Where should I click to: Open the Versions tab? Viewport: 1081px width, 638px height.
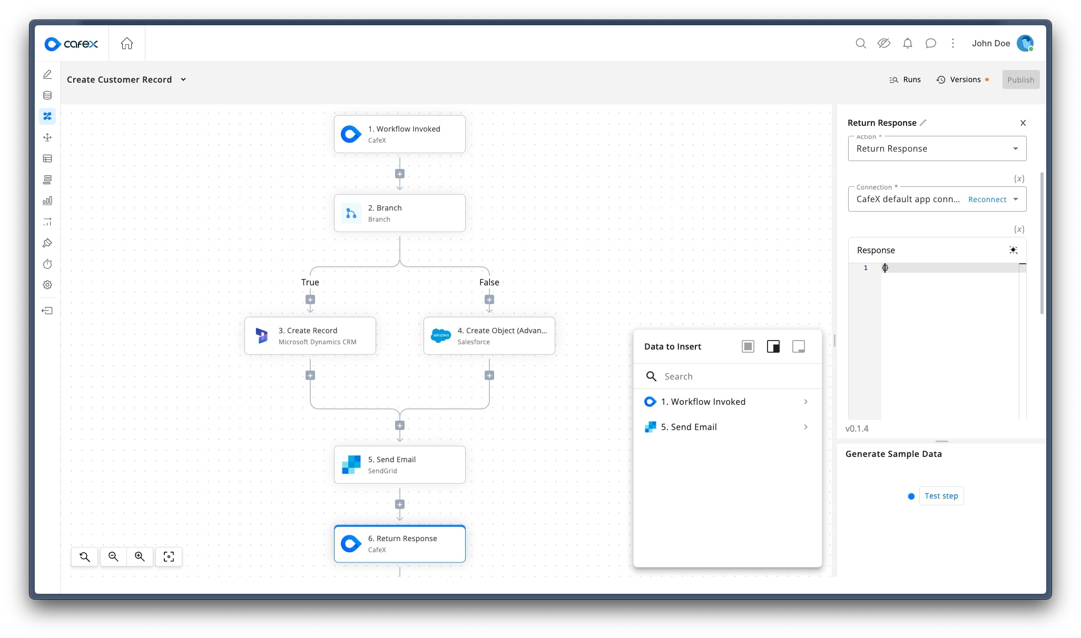tap(959, 79)
